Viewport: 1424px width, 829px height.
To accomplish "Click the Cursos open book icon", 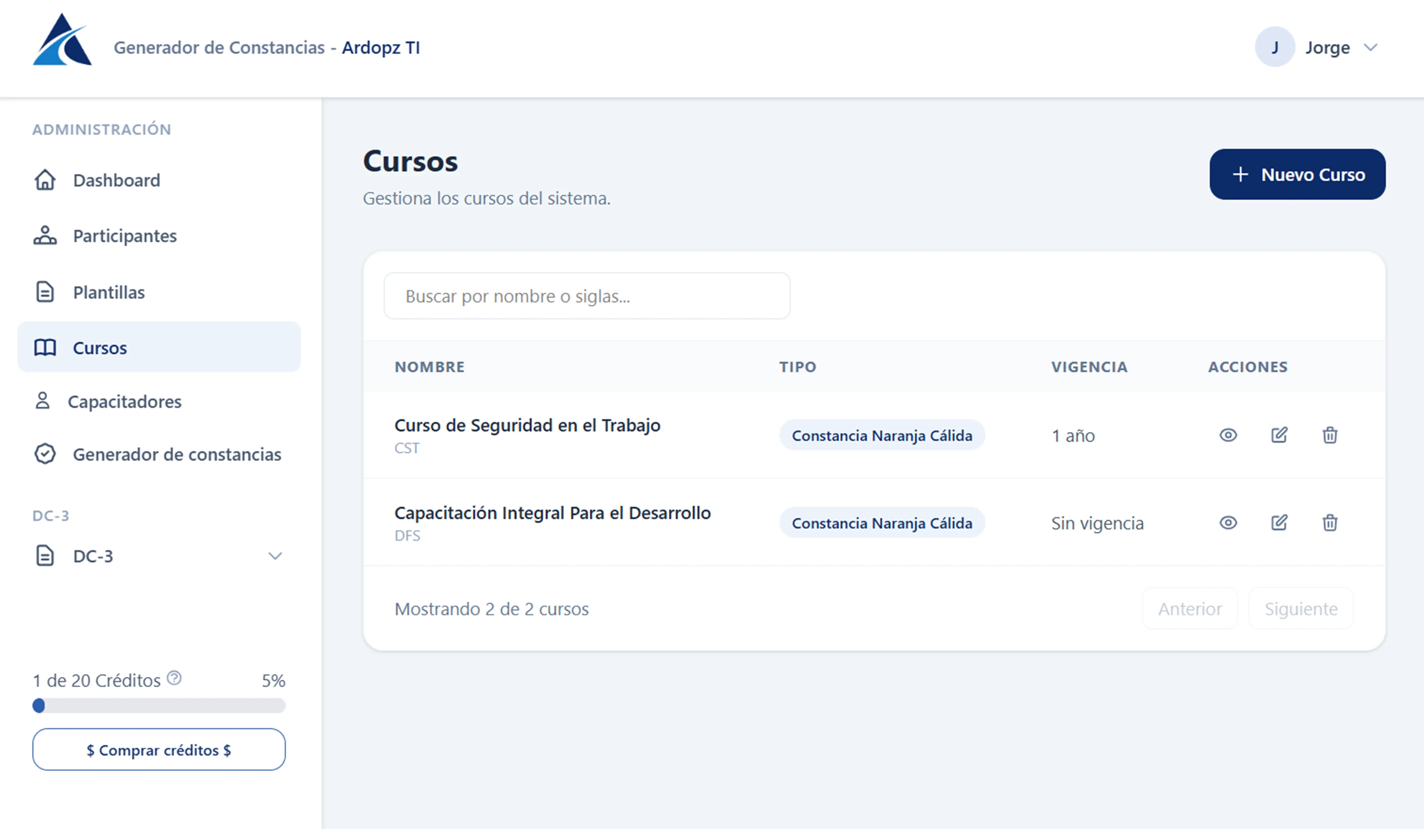I will (x=45, y=347).
